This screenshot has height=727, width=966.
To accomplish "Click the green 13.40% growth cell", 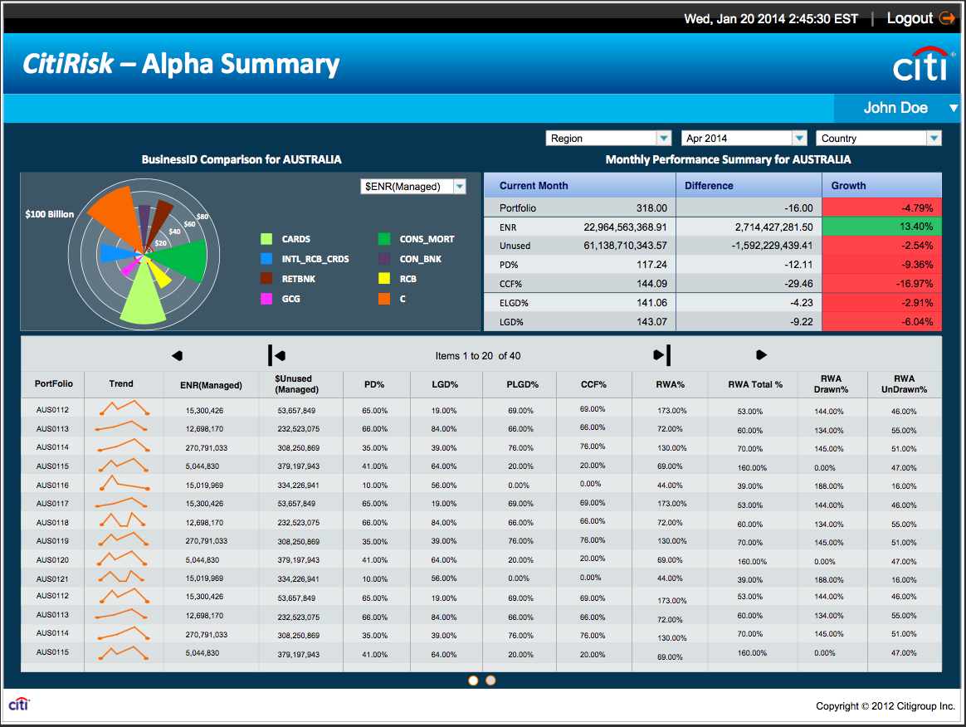I will pos(881,226).
